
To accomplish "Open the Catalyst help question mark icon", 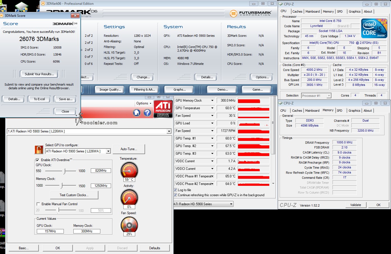I will [147, 113].
